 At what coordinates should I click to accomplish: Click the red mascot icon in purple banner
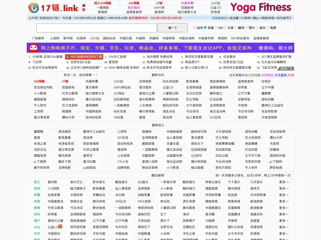[33, 48]
